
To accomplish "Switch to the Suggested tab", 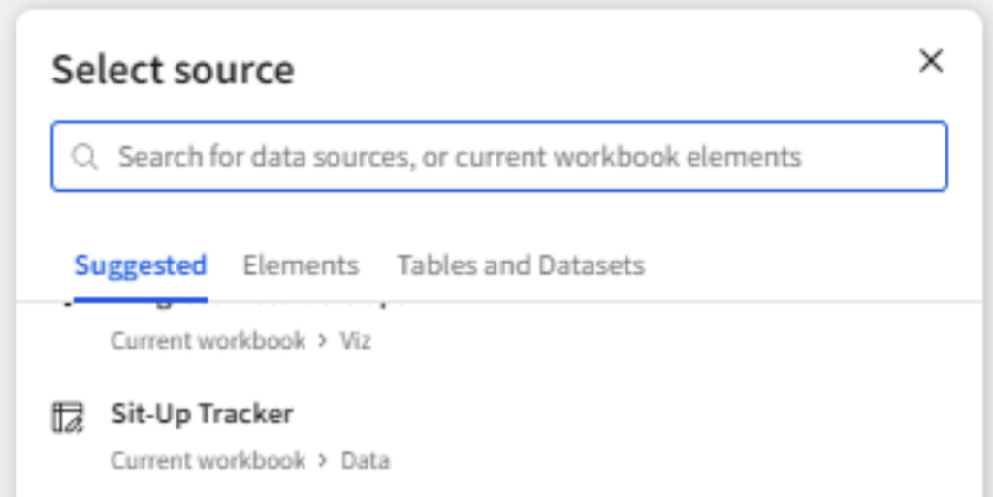I will 141,264.
